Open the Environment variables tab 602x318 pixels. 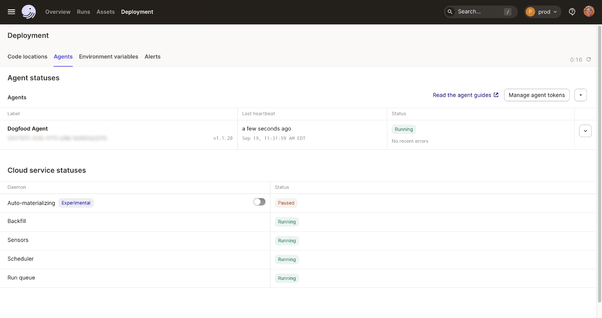[x=108, y=57]
